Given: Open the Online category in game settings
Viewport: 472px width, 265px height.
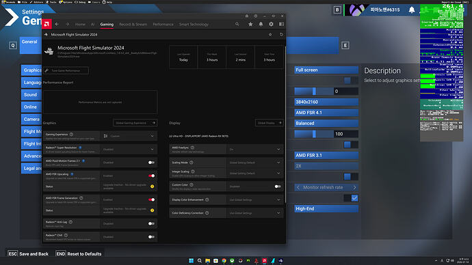Looking at the screenshot, I should click(31, 107).
